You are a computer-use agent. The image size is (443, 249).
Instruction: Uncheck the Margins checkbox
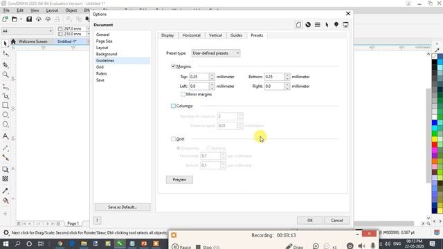click(173, 66)
